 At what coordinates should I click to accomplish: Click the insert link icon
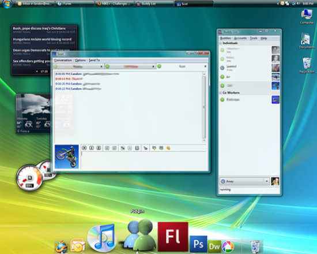coord(154,148)
